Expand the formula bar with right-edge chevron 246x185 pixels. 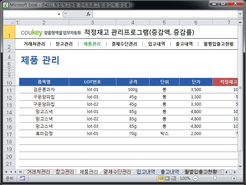click(x=240, y=14)
